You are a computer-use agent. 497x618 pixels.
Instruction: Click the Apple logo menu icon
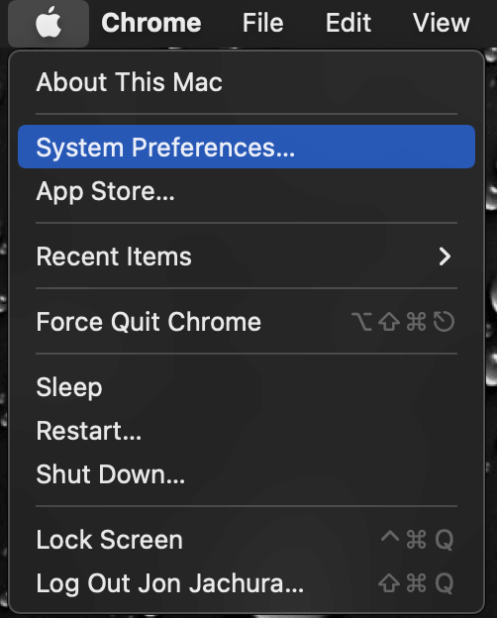(49, 23)
